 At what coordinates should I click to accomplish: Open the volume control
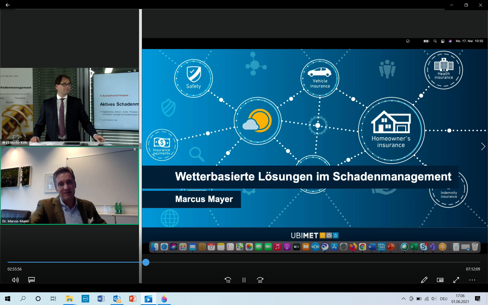pos(15,280)
